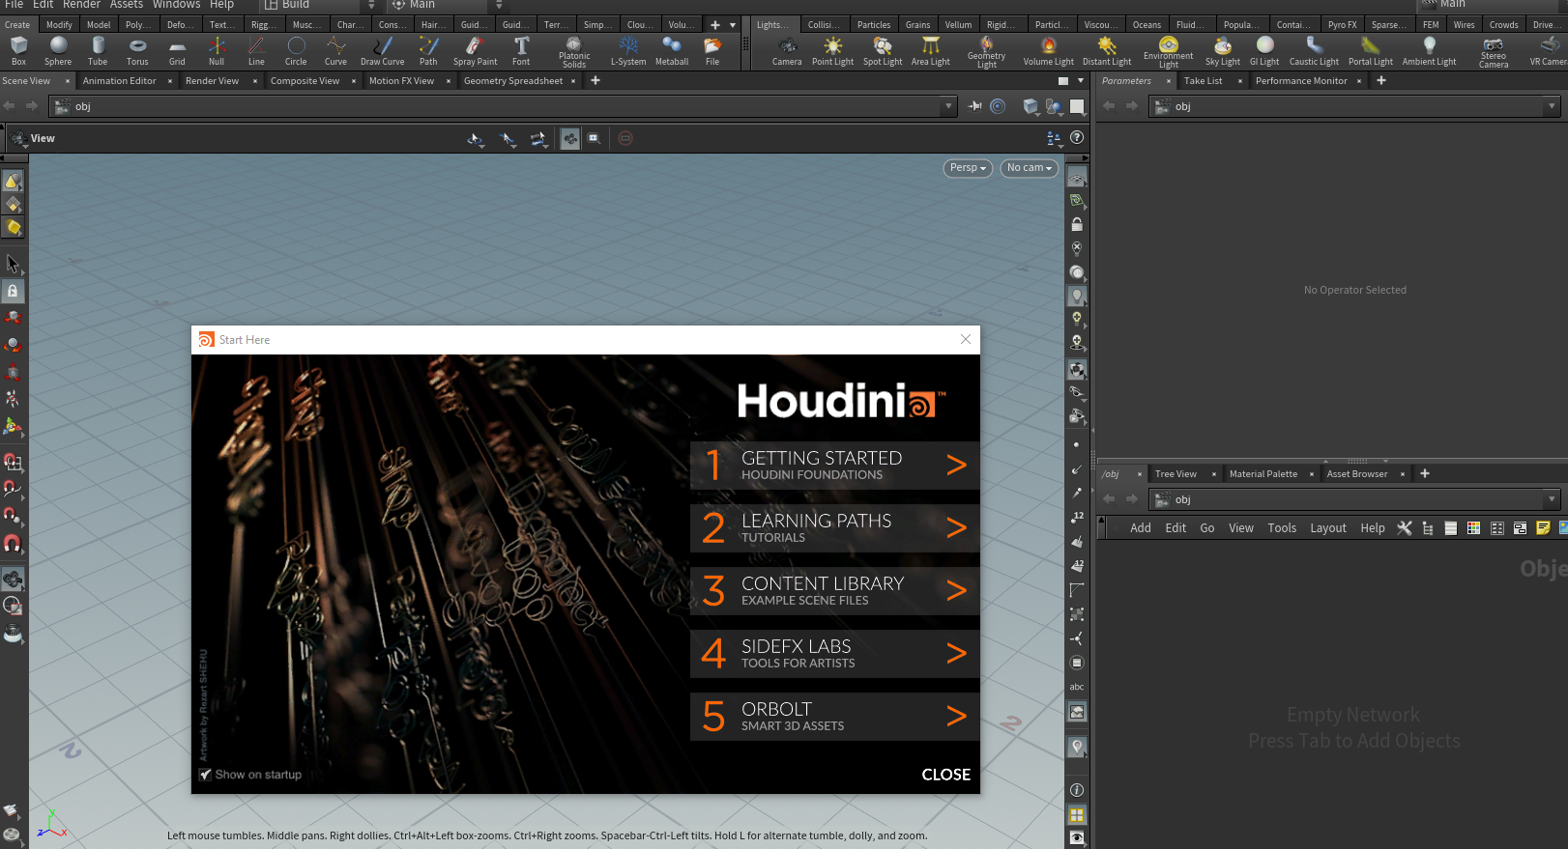Add a Stereo Camera
Screen dimensions: 1568x849
pyautogui.click(x=1494, y=52)
